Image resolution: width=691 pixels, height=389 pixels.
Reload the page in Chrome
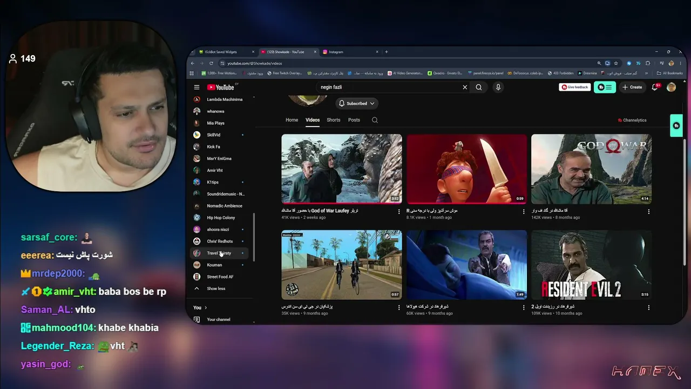[x=211, y=63]
